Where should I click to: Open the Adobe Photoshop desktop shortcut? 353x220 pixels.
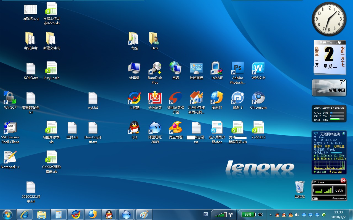(237, 68)
